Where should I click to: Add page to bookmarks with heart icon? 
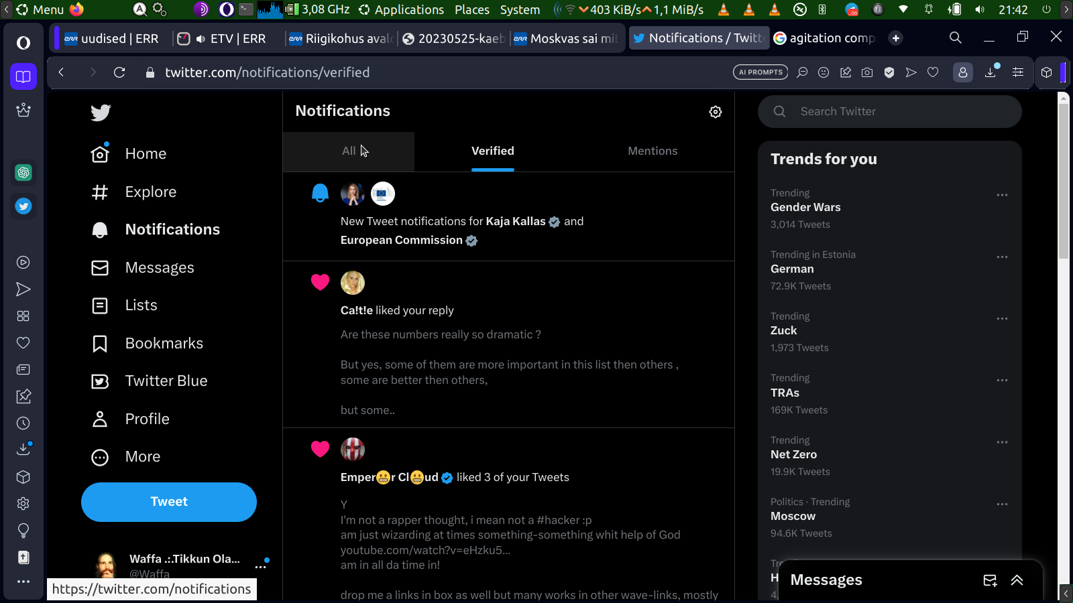[x=933, y=72]
